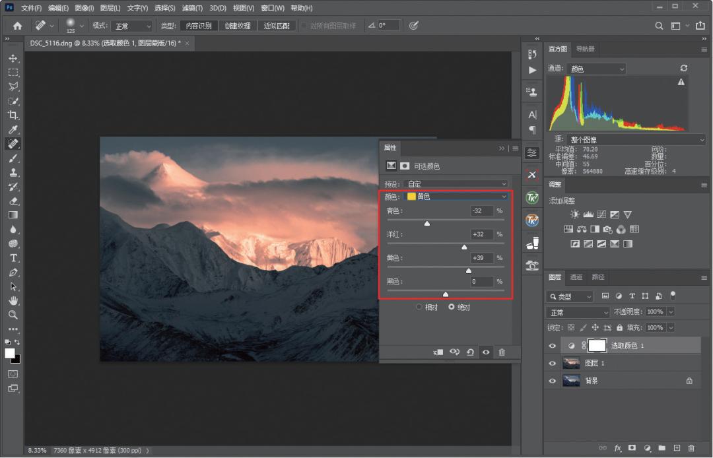Click the 近似匹配 type button

pos(277,26)
